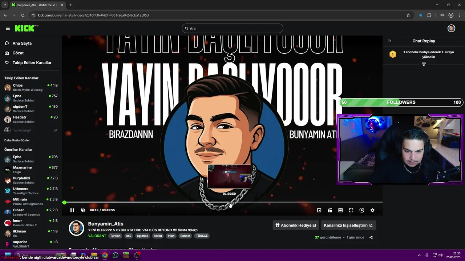Image resolution: width=465 pixels, height=261 pixels.
Task: Open the playback speed icon in video controls
Action: click(362, 210)
